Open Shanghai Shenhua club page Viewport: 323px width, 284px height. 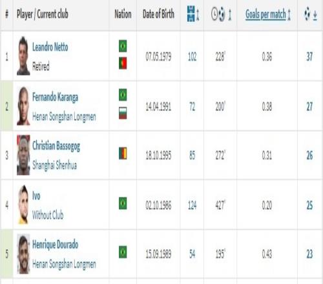(x=54, y=165)
